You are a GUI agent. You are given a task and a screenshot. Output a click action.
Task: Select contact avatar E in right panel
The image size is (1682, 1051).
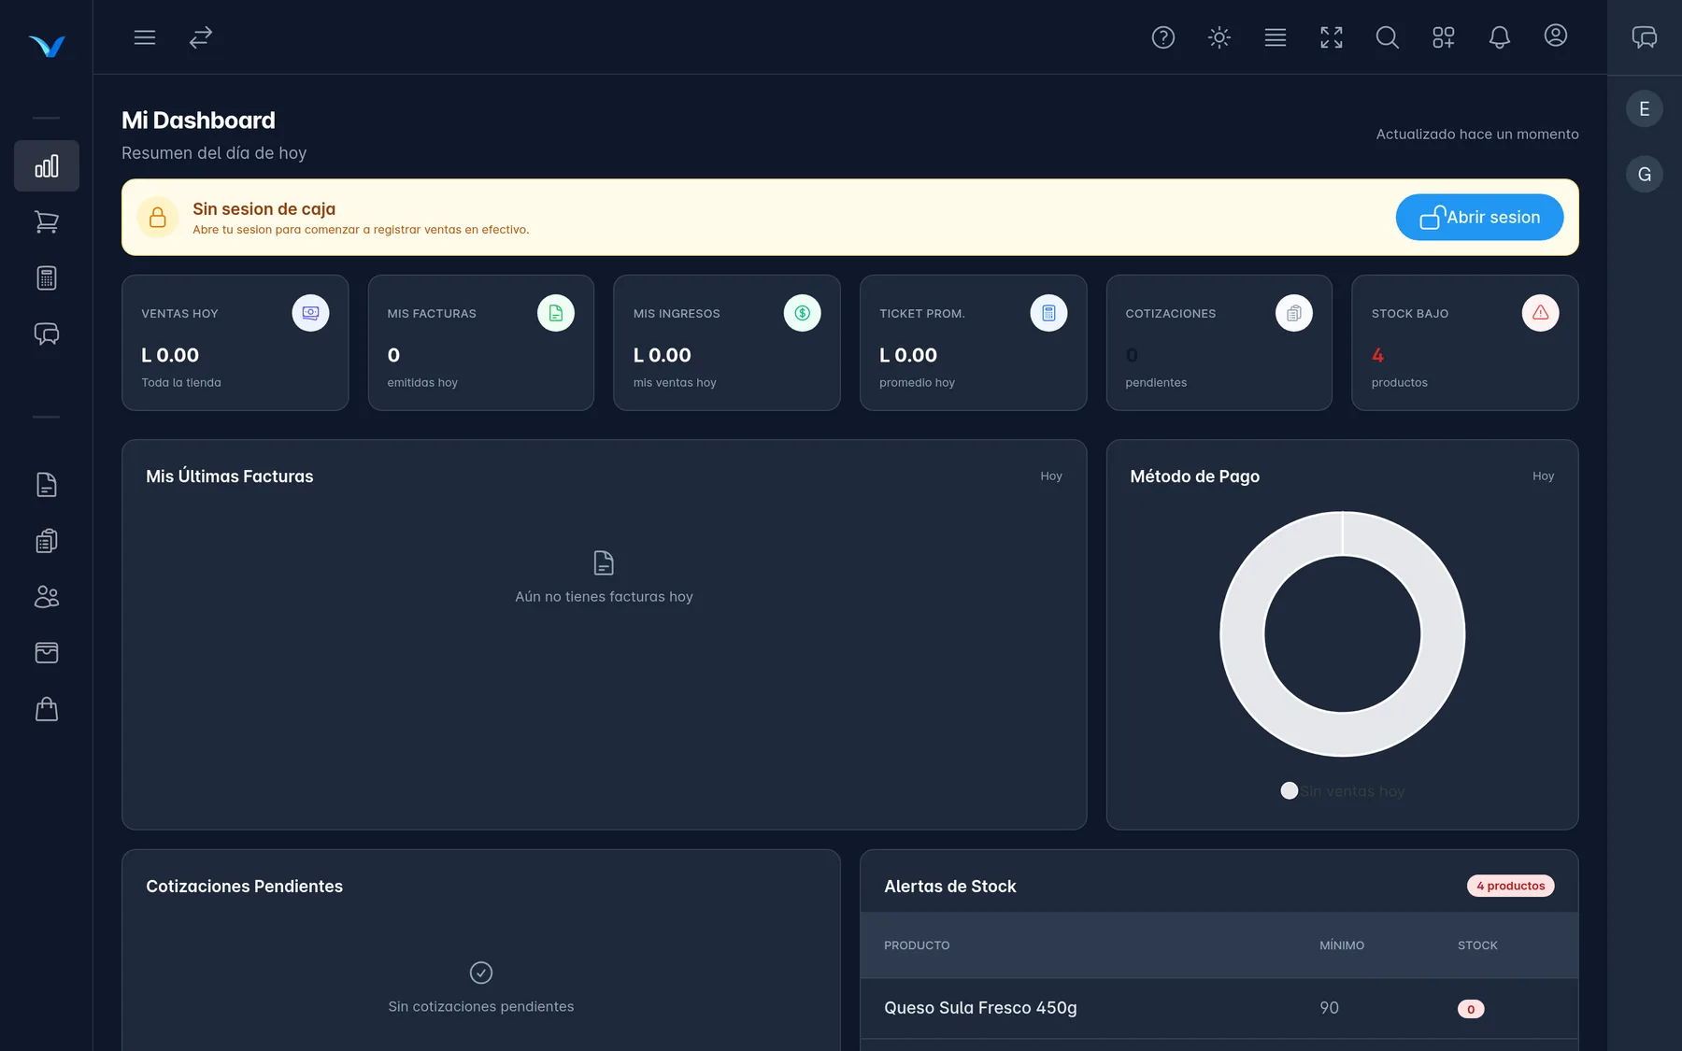pyautogui.click(x=1645, y=109)
